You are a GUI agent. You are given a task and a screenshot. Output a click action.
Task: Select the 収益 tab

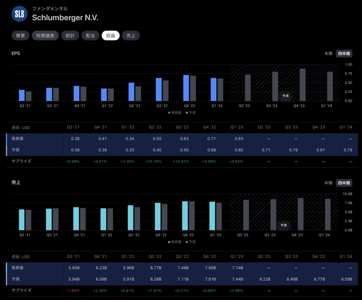[111, 36]
